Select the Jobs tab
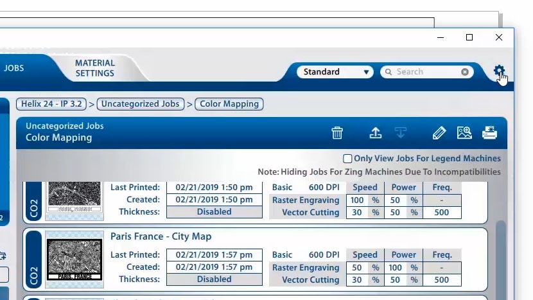This screenshot has width=533, height=300. pyautogui.click(x=14, y=68)
